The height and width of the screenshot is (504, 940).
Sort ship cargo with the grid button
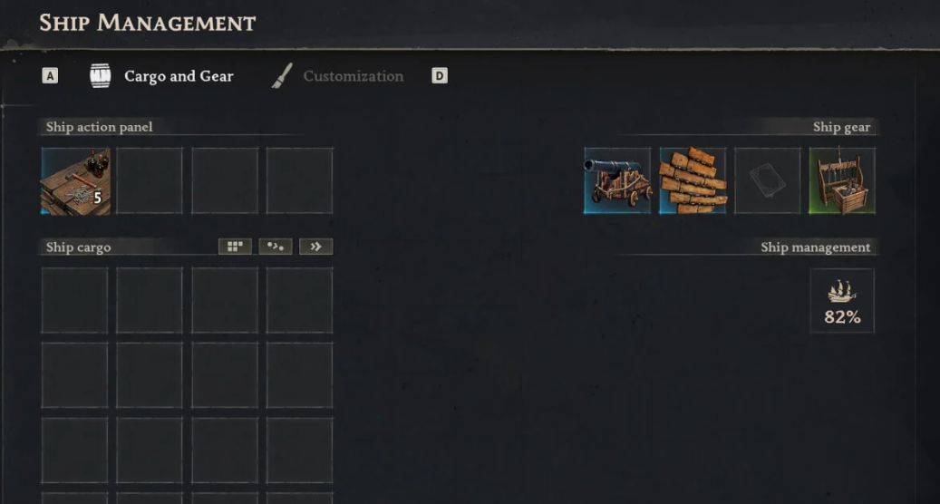235,247
